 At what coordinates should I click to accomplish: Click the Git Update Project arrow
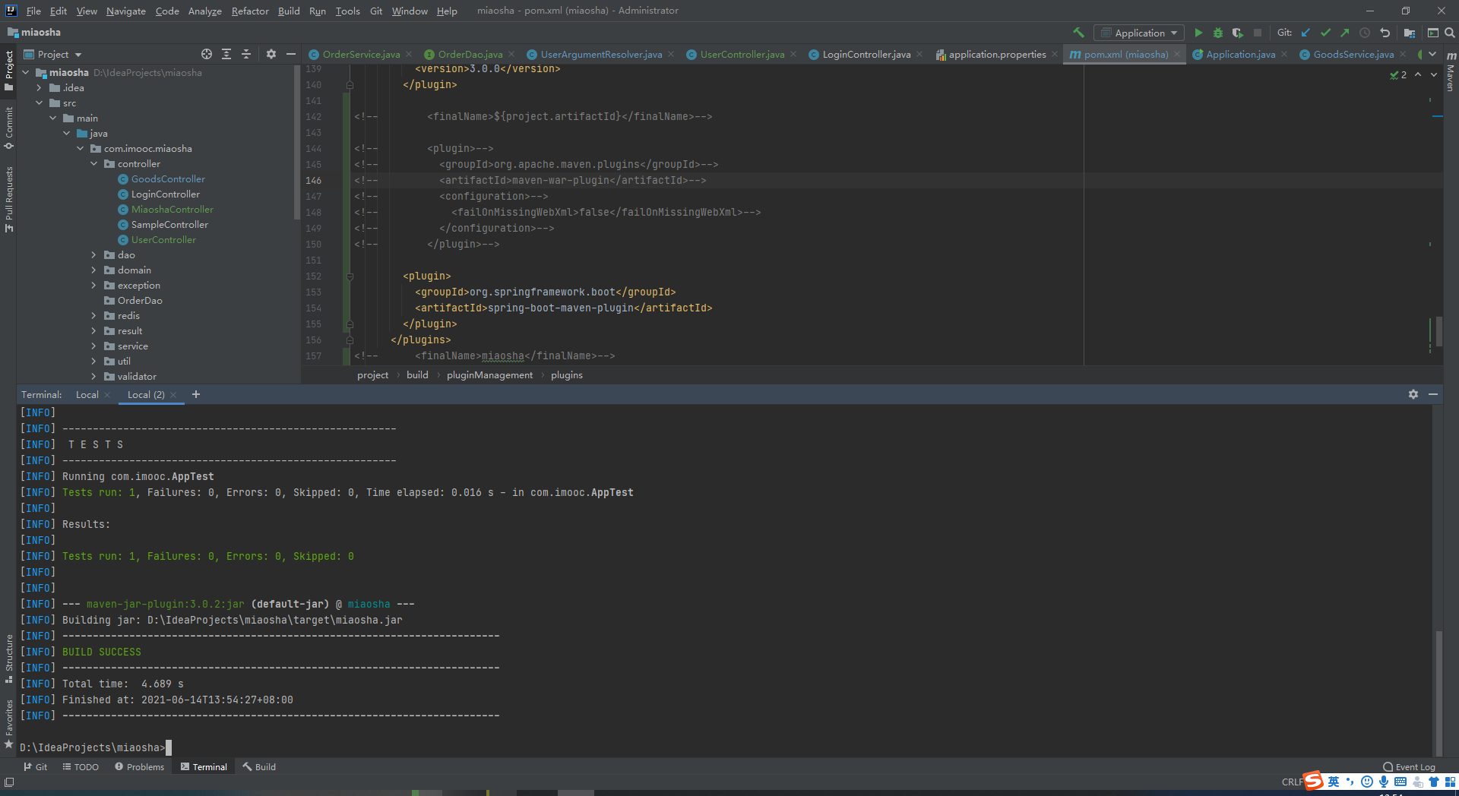(1306, 33)
